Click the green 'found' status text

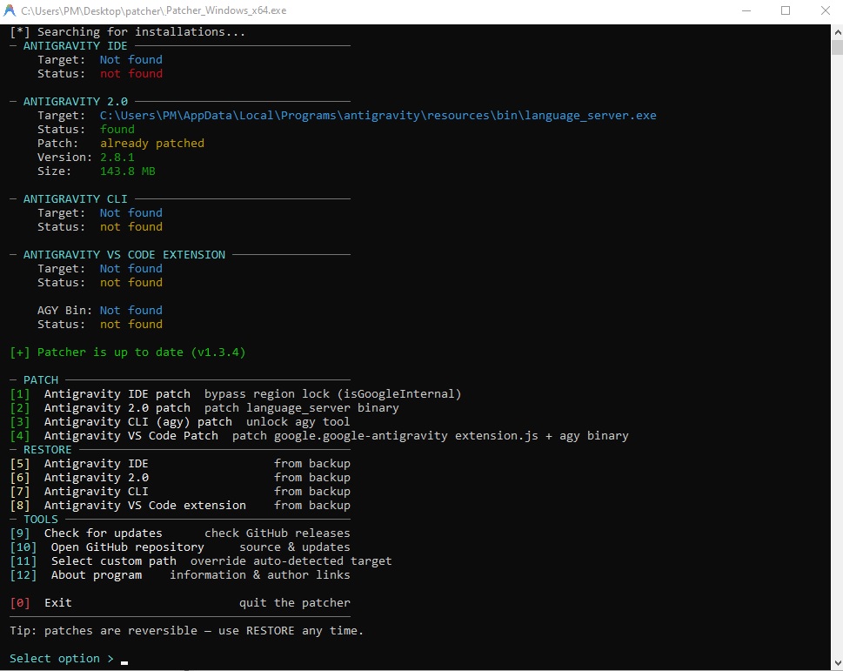117,130
